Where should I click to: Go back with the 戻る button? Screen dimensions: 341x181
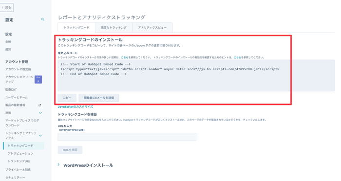(7, 7)
